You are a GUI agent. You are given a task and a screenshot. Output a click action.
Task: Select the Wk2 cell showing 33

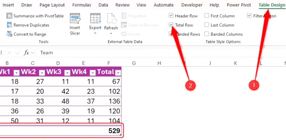33,101
